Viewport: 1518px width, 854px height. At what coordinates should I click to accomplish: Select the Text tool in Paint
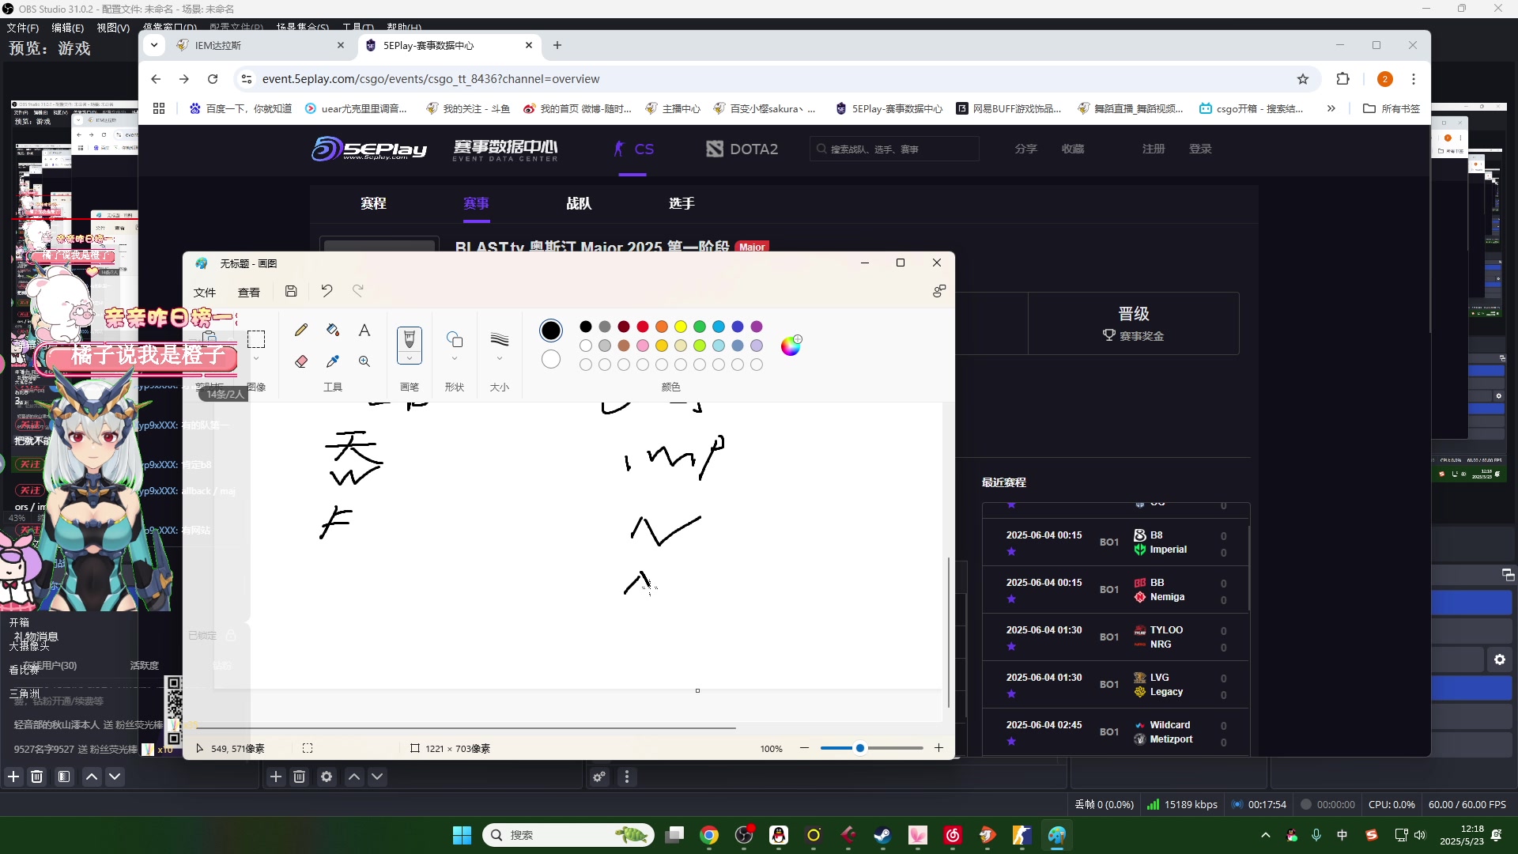364,330
